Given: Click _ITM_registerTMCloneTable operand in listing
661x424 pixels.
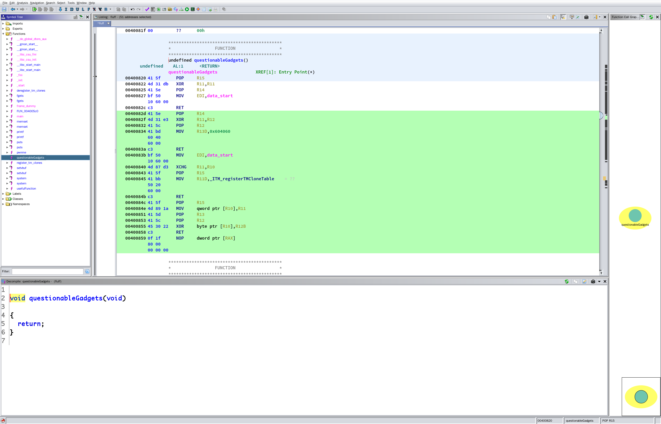Looking at the screenshot, I should point(241,179).
